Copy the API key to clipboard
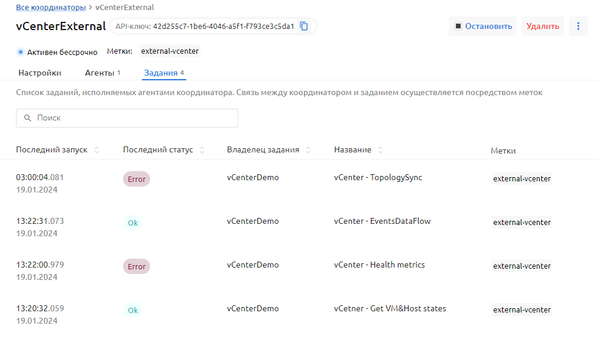Screen dimensions: 599x339 click(x=304, y=26)
